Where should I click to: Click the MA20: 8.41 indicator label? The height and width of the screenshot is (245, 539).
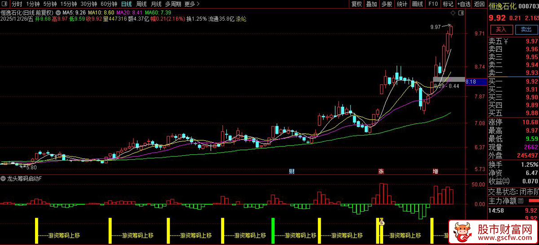129,12
